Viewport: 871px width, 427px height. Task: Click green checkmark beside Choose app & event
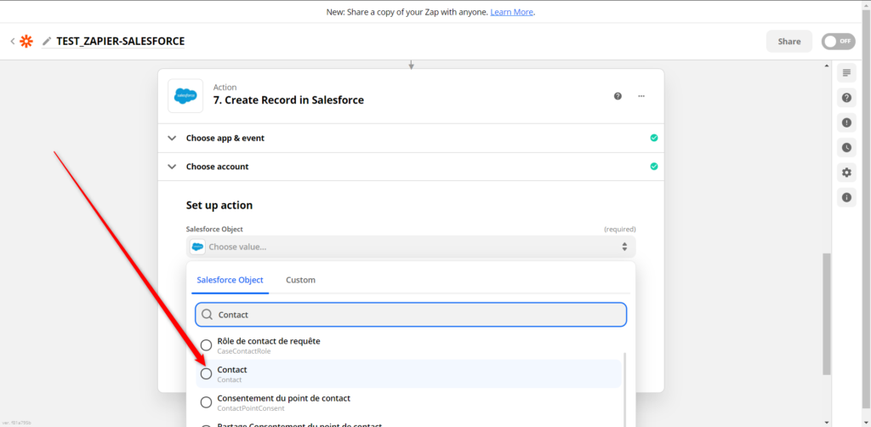click(x=654, y=138)
